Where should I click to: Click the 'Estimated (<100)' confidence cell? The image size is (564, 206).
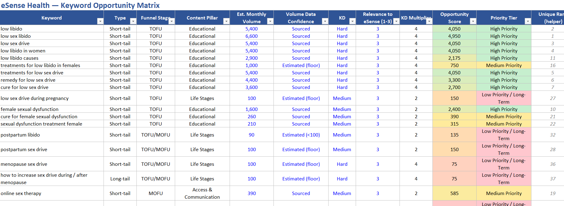[301, 135]
